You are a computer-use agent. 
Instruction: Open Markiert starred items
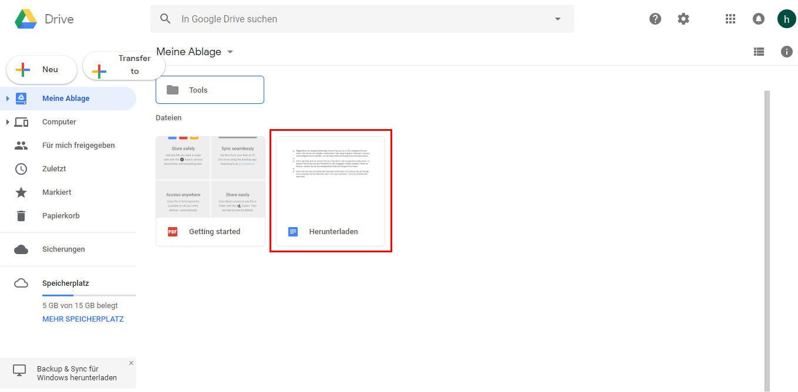57,192
